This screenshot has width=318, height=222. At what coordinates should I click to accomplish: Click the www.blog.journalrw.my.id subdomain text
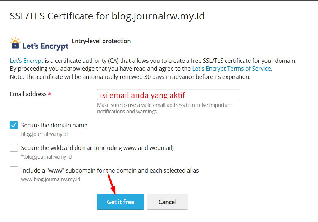click(x=51, y=179)
